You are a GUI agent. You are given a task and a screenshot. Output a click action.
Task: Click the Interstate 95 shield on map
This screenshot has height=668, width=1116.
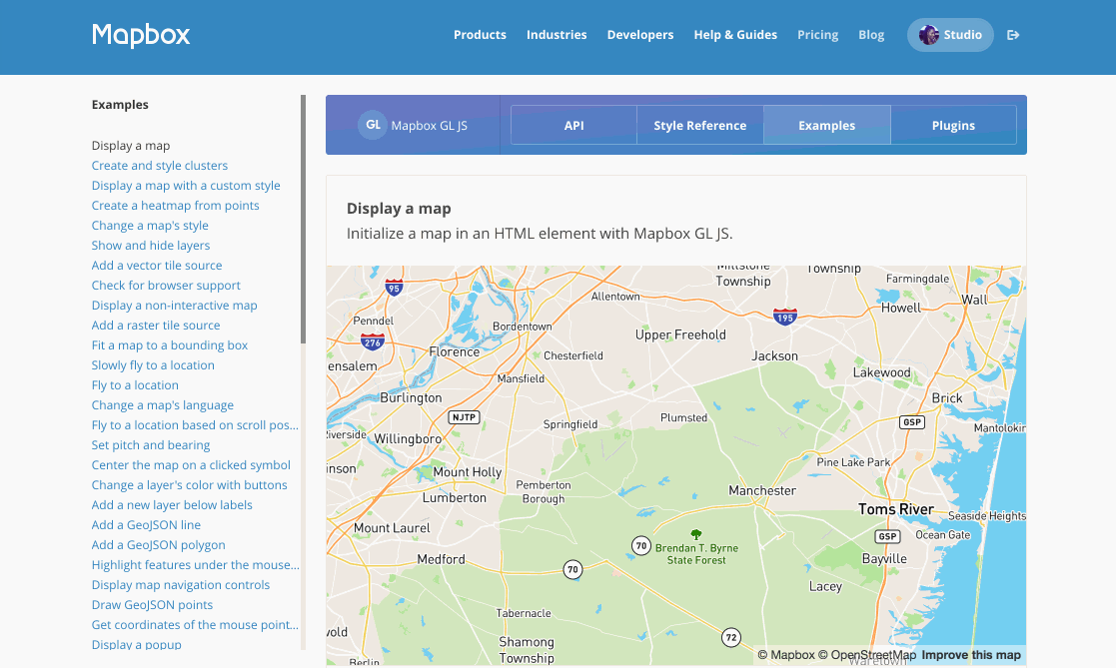coord(394,288)
